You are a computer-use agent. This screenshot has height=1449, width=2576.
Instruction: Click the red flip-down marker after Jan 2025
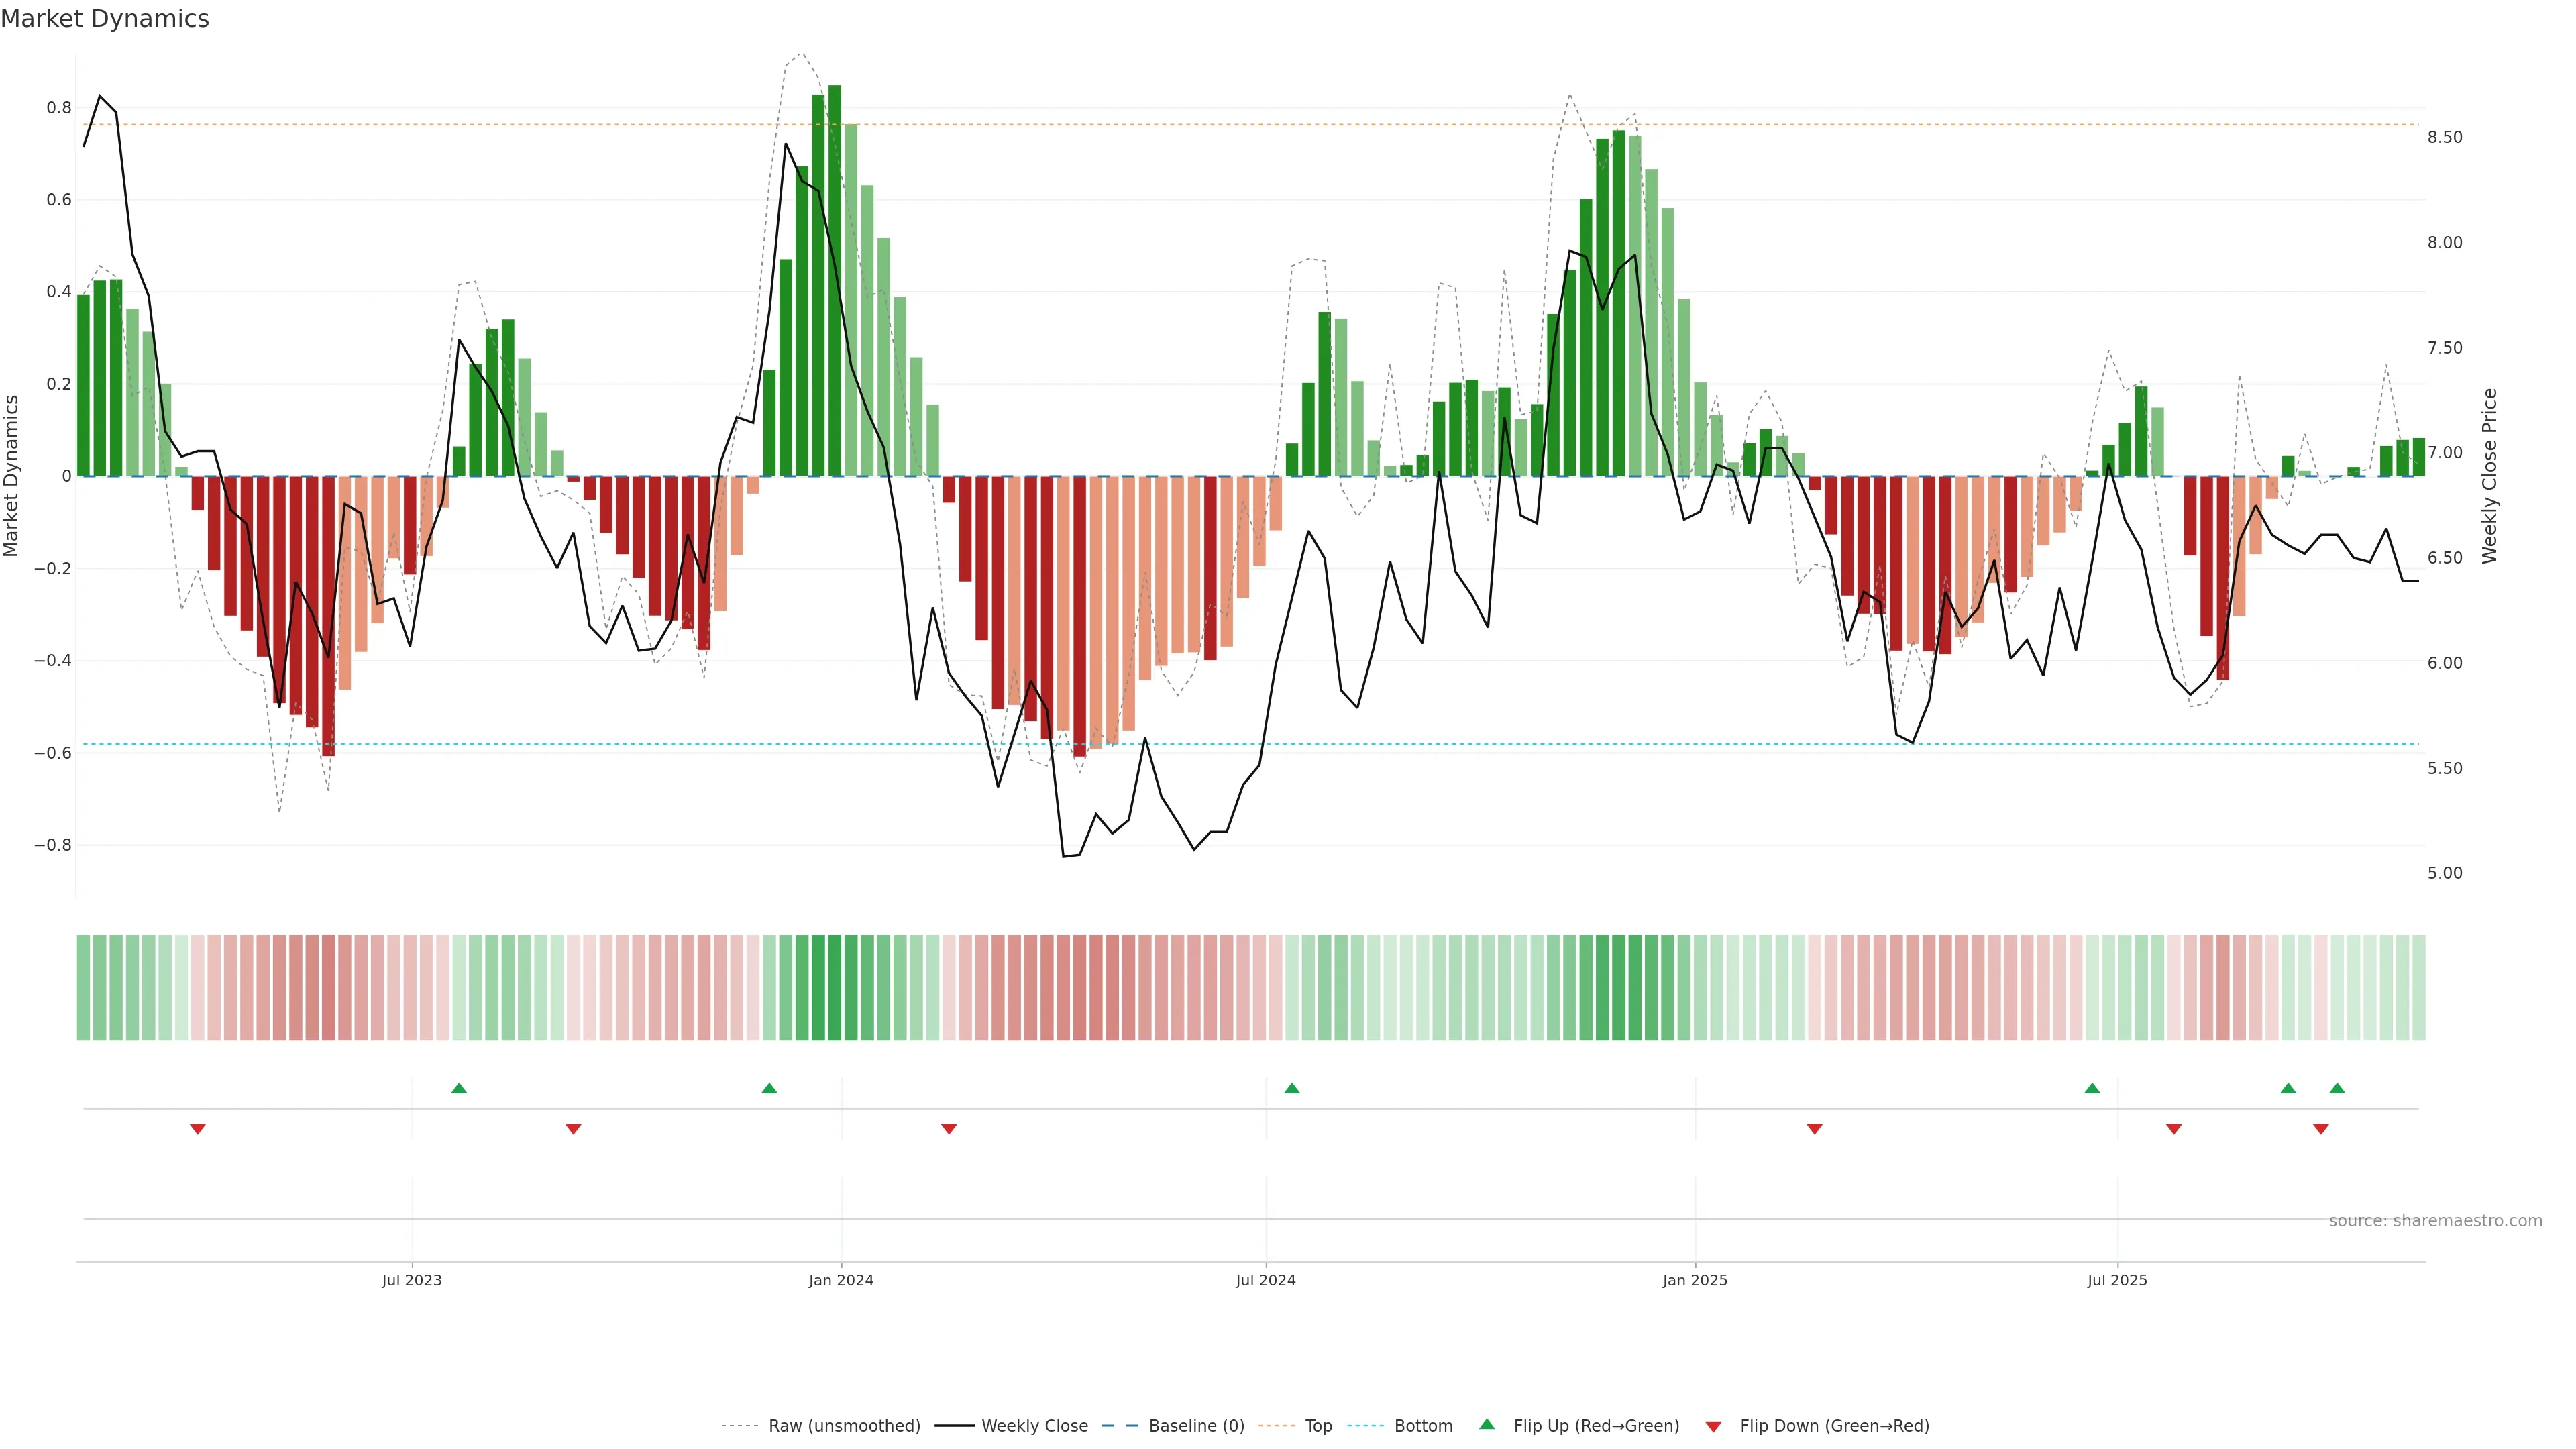pos(1814,1129)
